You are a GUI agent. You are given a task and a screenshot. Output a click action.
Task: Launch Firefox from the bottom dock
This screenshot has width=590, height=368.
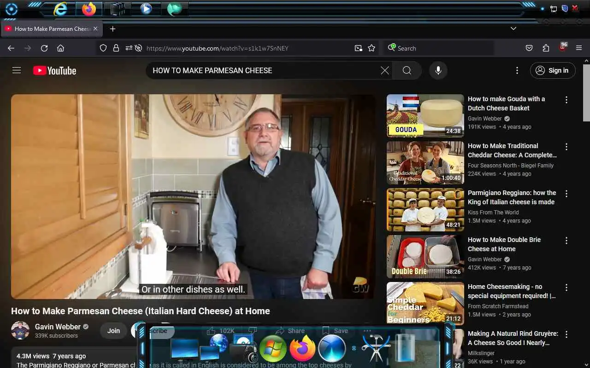click(x=302, y=349)
